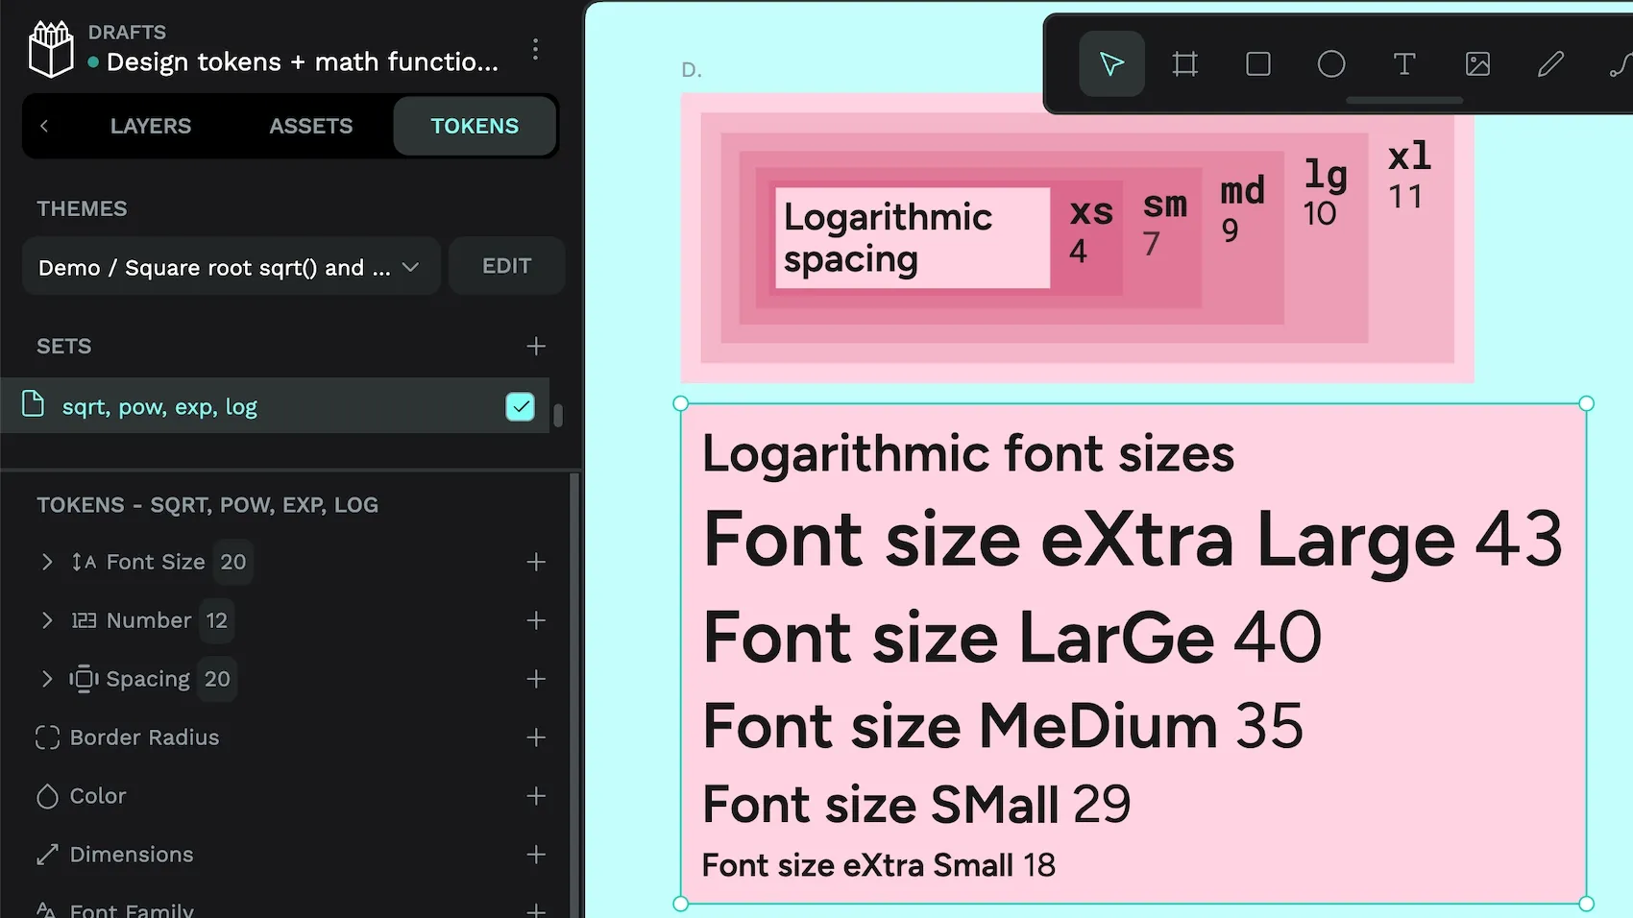Add a new Font Size token
The height and width of the screenshot is (918, 1633).
point(536,562)
